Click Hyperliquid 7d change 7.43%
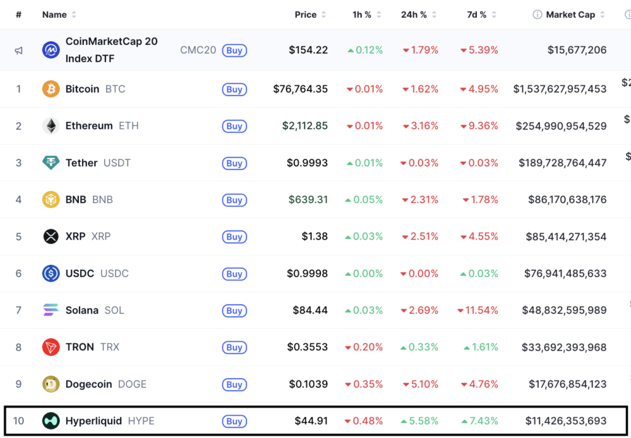This screenshot has width=631, height=438. [479, 421]
